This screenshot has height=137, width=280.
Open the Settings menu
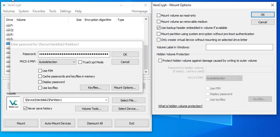pos(66,11)
